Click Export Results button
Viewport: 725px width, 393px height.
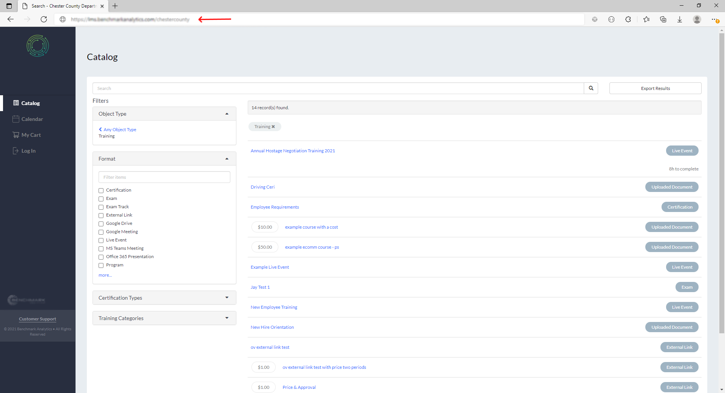click(655, 88)
